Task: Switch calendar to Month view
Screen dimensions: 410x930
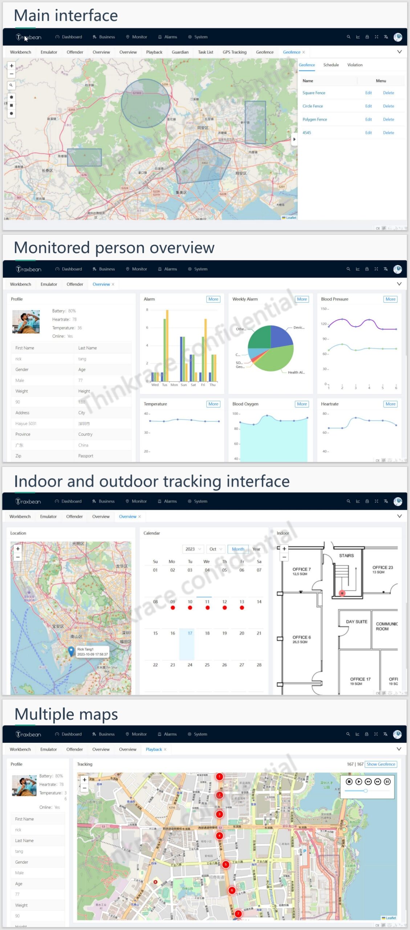Action: (238, 549)
